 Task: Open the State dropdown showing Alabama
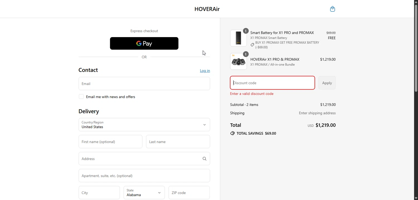pyautogui.click(x=144, y=192)
